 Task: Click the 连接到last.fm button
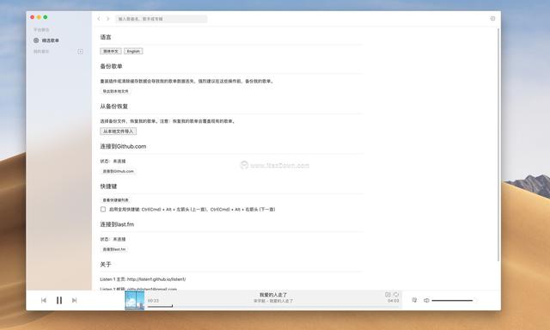[x=114, y=249]
